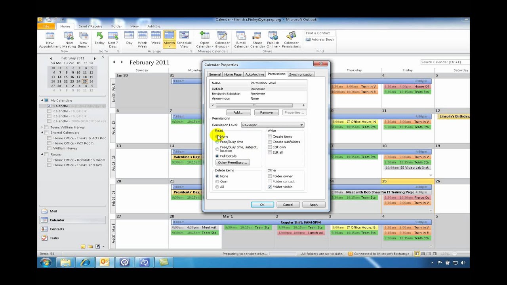Click the Remove button
Screen dimensions: 507x285
(x=266, y=112)
